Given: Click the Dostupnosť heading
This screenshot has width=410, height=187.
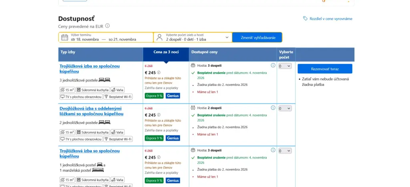Looking at the screenshot, I should tap(76, 19).
